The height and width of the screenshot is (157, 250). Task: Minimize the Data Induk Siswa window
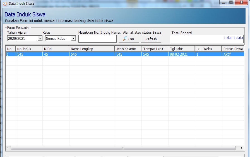click(223, 3)
